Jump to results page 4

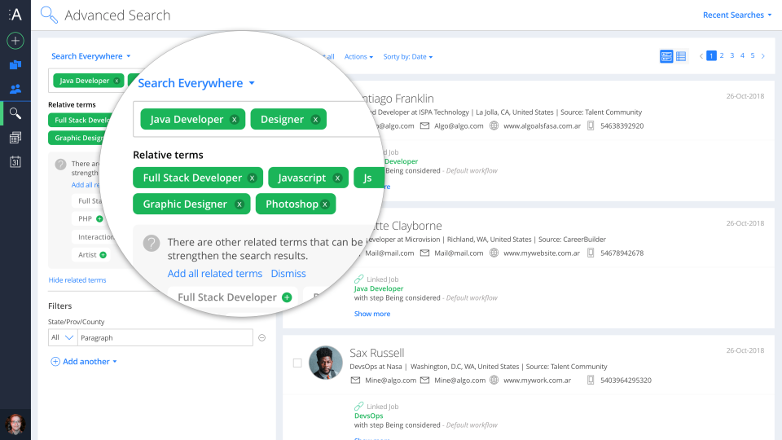tap(742, 55)
